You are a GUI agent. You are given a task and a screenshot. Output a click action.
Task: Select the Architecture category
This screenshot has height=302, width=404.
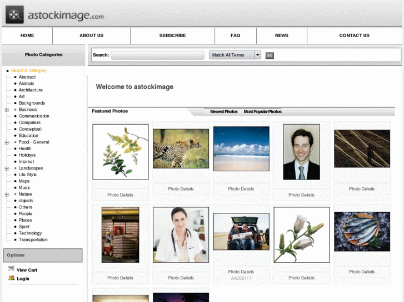coord(31,90)
